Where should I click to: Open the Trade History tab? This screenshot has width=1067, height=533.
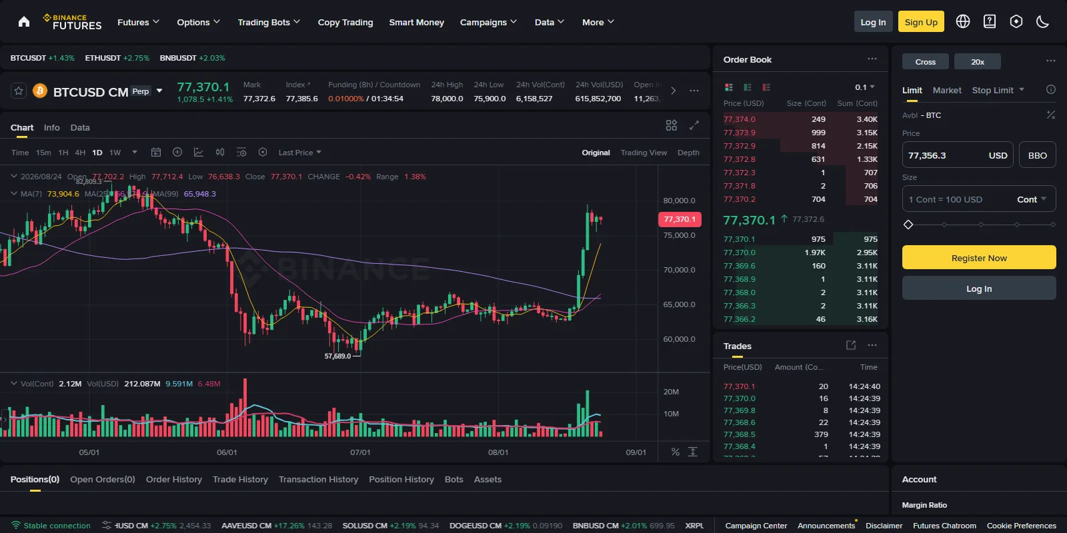(240, 479)
